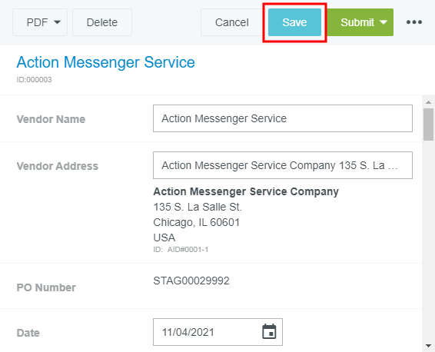Click the vertical scrollbar thumb
435x352 pixels.
[428, 125]
